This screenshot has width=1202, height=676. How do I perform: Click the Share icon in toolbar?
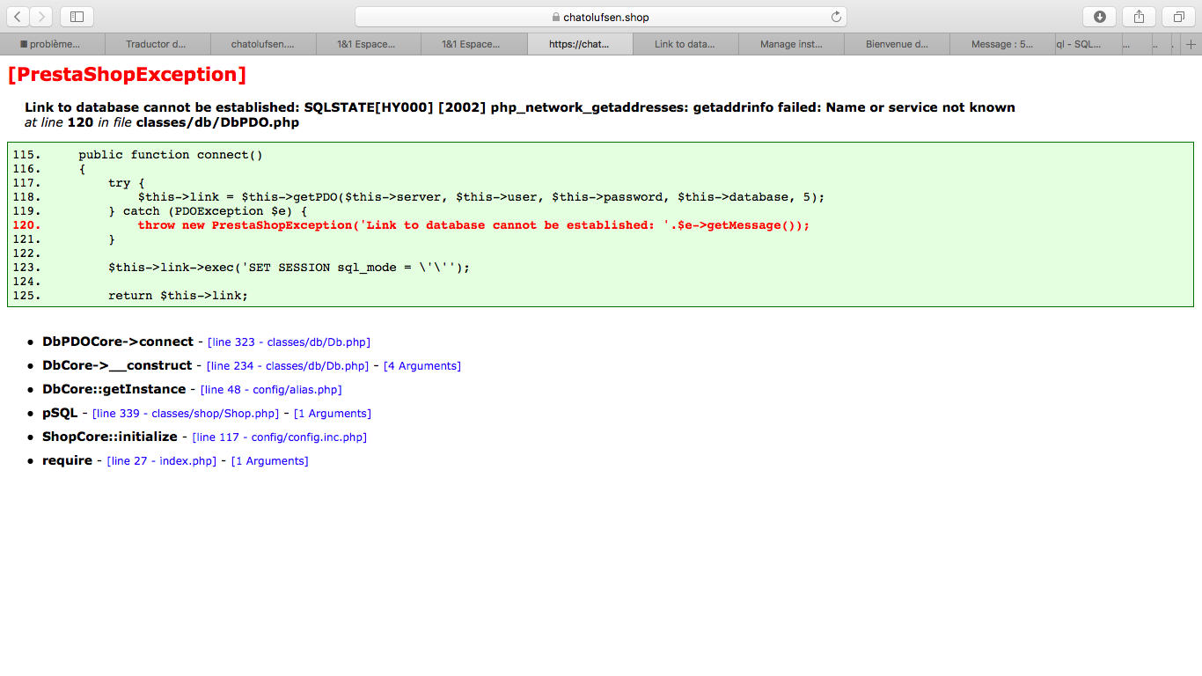tap(1139, 17)
